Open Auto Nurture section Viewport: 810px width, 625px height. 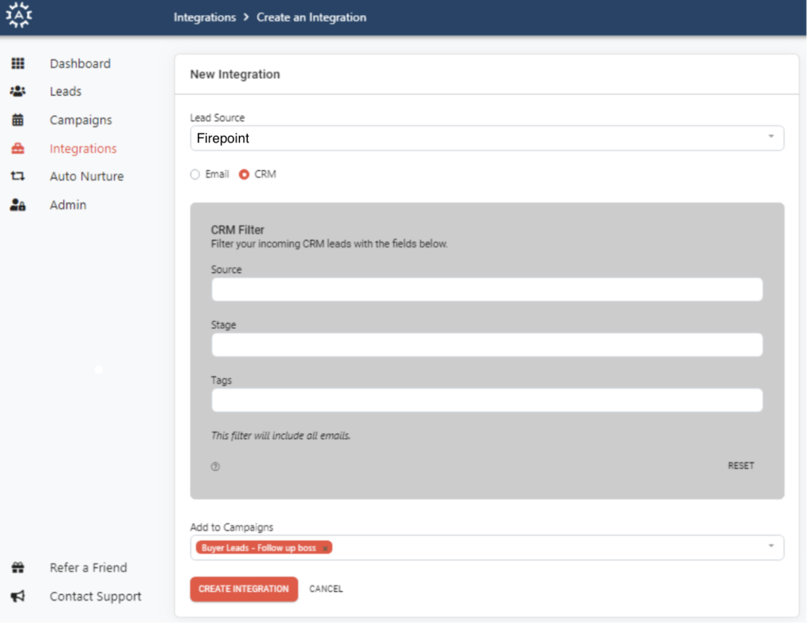[87, 176]
